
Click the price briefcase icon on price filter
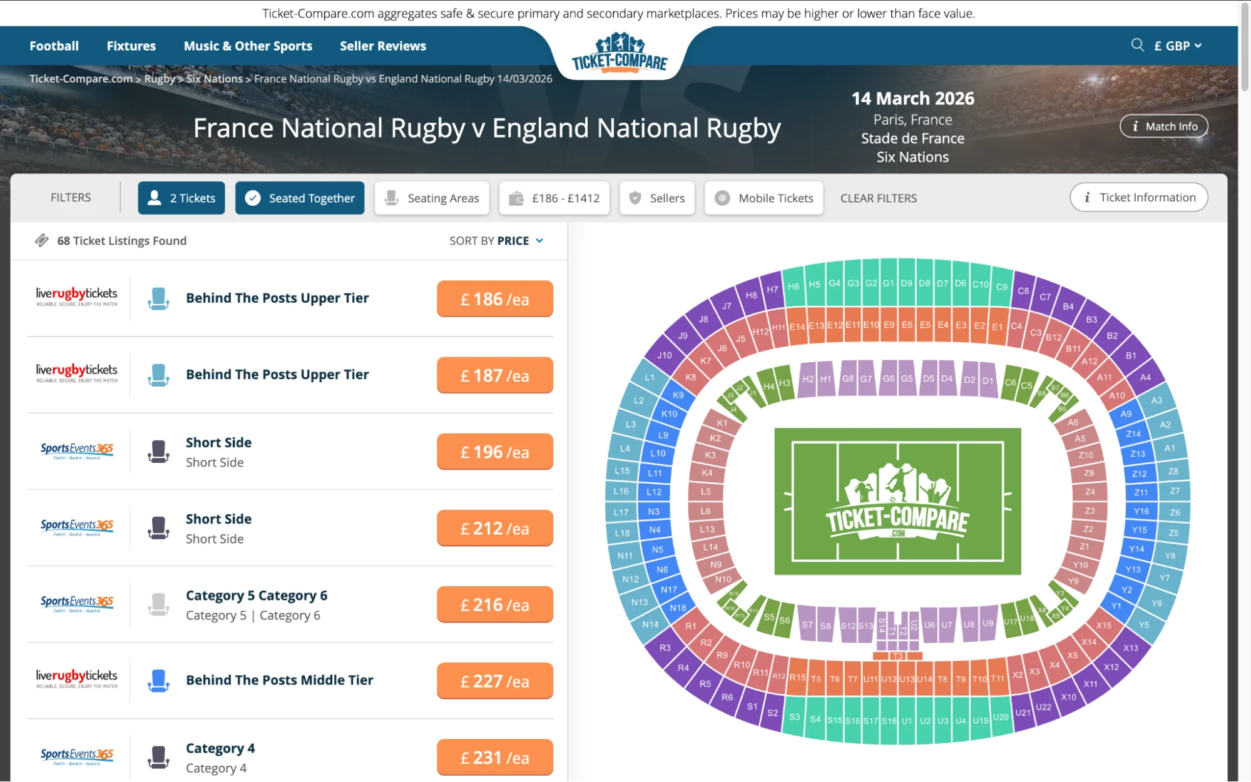click(516, 198)
